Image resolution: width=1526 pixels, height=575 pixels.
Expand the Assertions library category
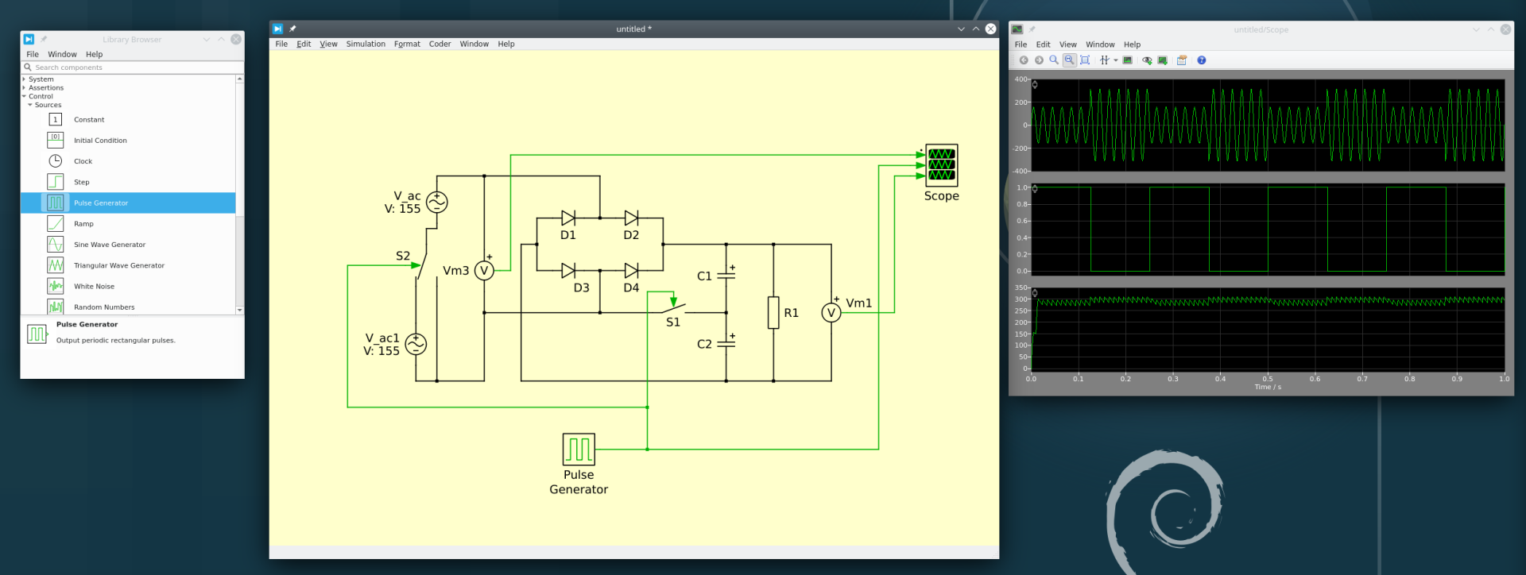coord(24,87)
